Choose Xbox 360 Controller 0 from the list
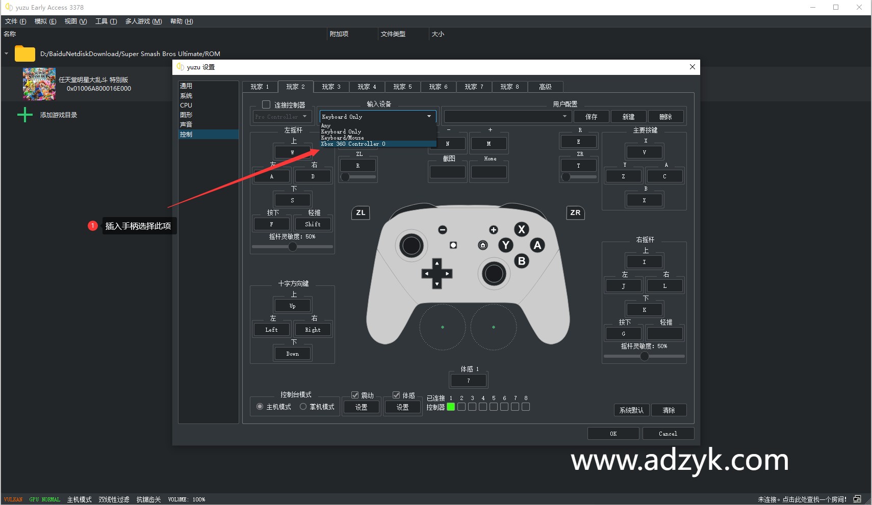Screen dimensions: 872x505 click(378, 144)
